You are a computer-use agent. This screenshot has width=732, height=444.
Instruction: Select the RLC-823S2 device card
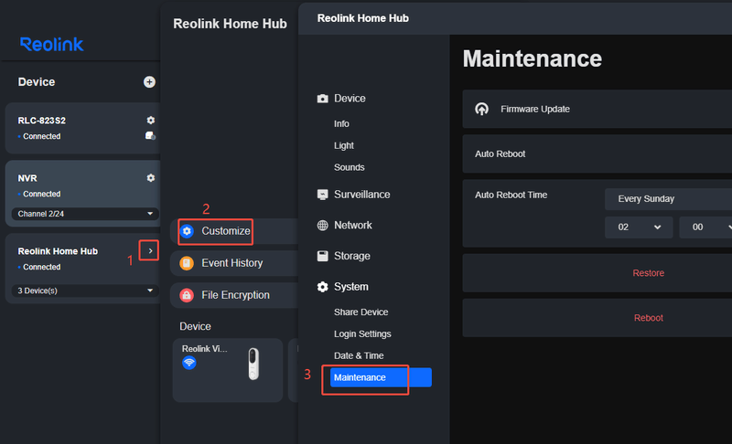83,128
